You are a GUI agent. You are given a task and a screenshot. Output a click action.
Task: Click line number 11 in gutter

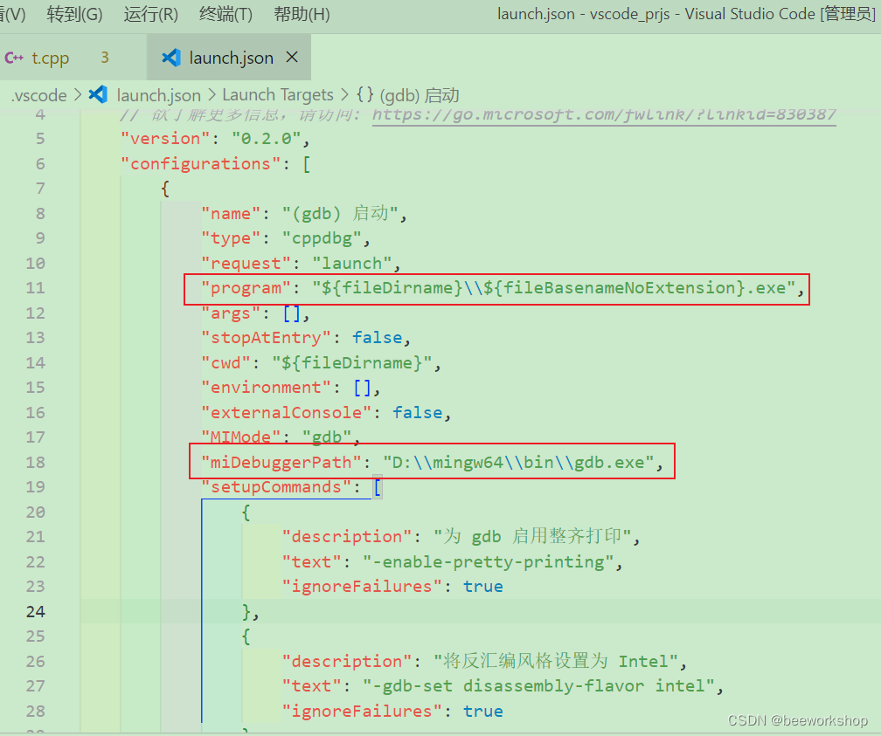(35, 288)
